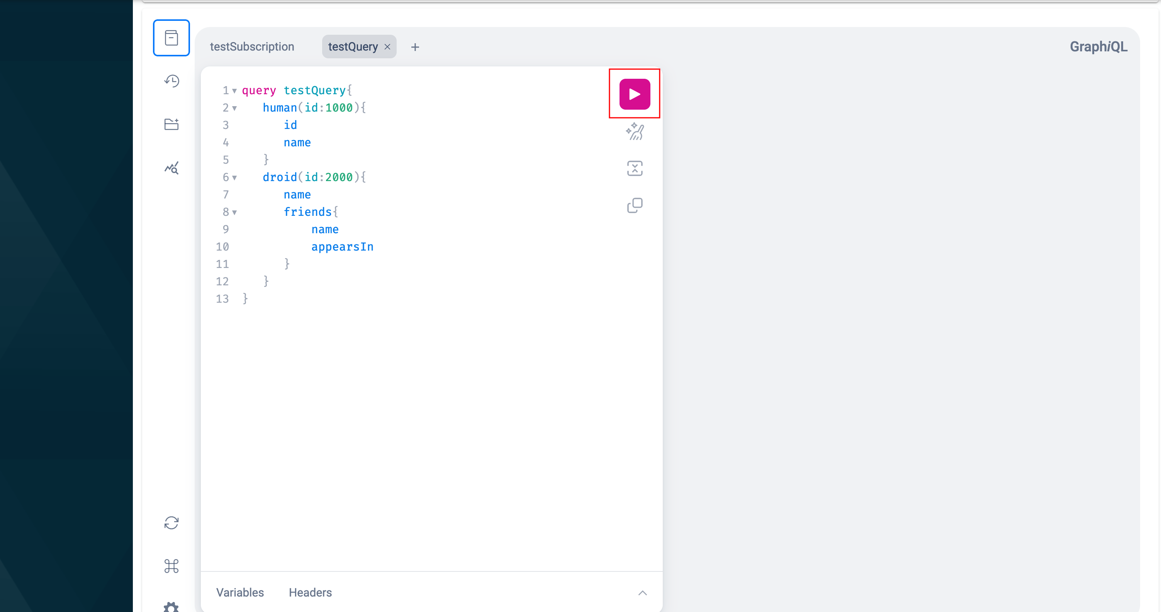
Task: Open the keyboard shortcuts dialog
Action: click(x=171, y=566)
